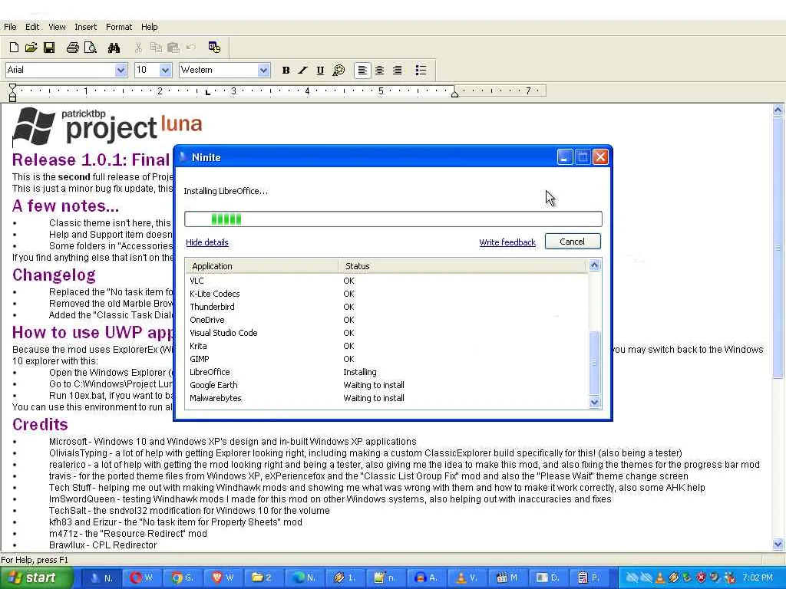Select Center paragraph alignment
The width and height of the screenshot is (786, 589).
[x=380, y=70]
